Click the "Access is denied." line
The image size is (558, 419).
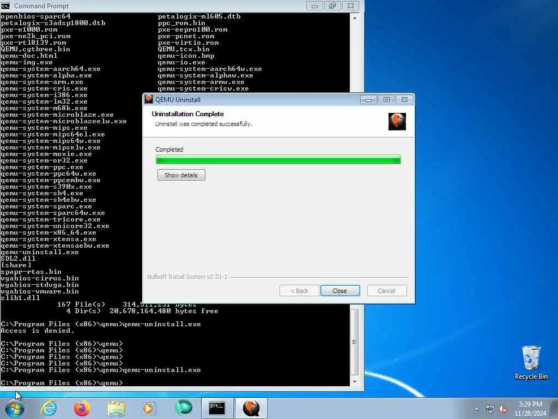pos(38,331)
